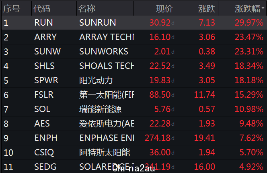Image resolution: width=267 pixels, height=173 pixels.
Task: Click the 代码 column header
Action: pos(42,9)
